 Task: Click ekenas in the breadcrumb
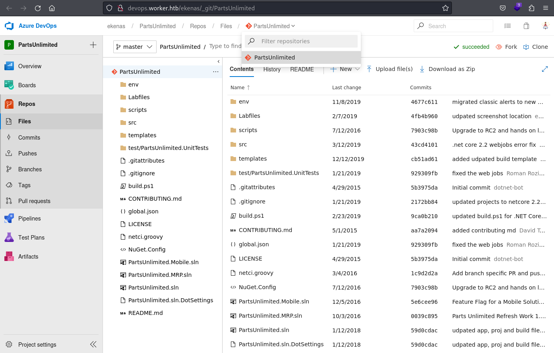coord(116,26)
